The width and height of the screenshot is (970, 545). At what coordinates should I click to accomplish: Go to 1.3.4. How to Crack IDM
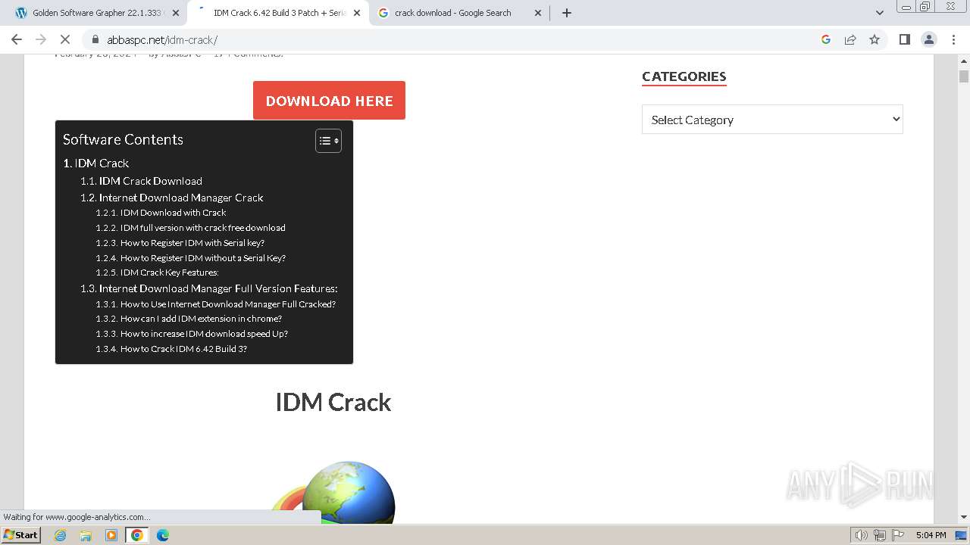click(171, 349)
